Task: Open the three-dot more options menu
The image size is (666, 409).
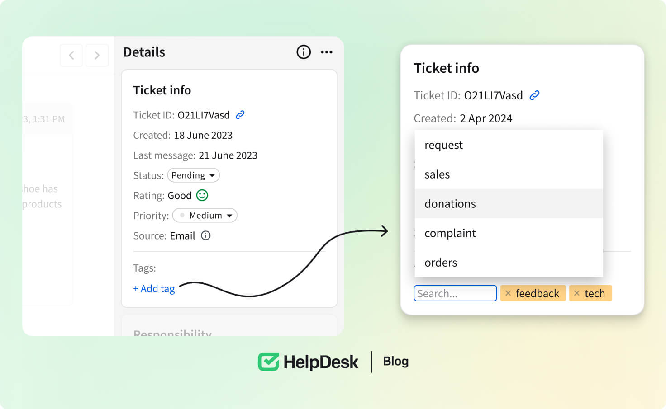Action: [326, 52]
